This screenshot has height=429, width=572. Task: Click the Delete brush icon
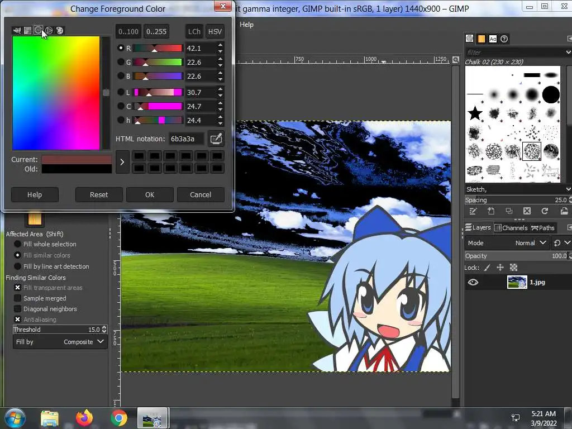pyautogui.click(x=527, y=211)
